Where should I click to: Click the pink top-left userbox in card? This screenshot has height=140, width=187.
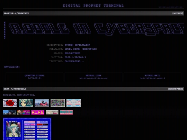29,122
